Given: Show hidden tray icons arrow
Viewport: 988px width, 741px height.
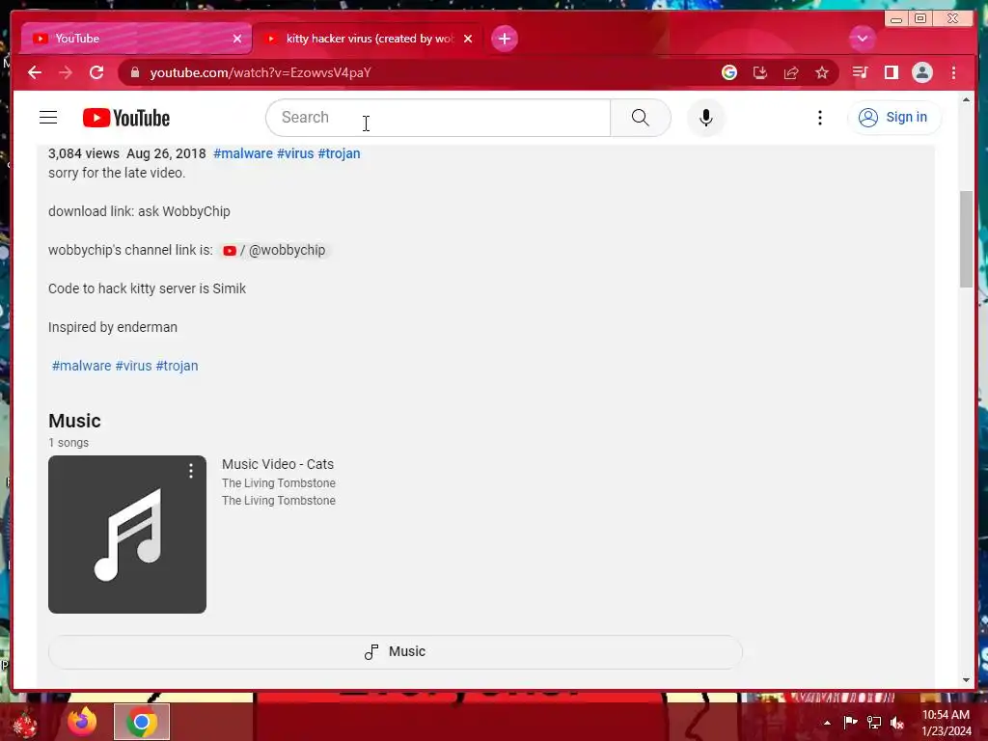Looking at the screenshot, I should 827,723.
